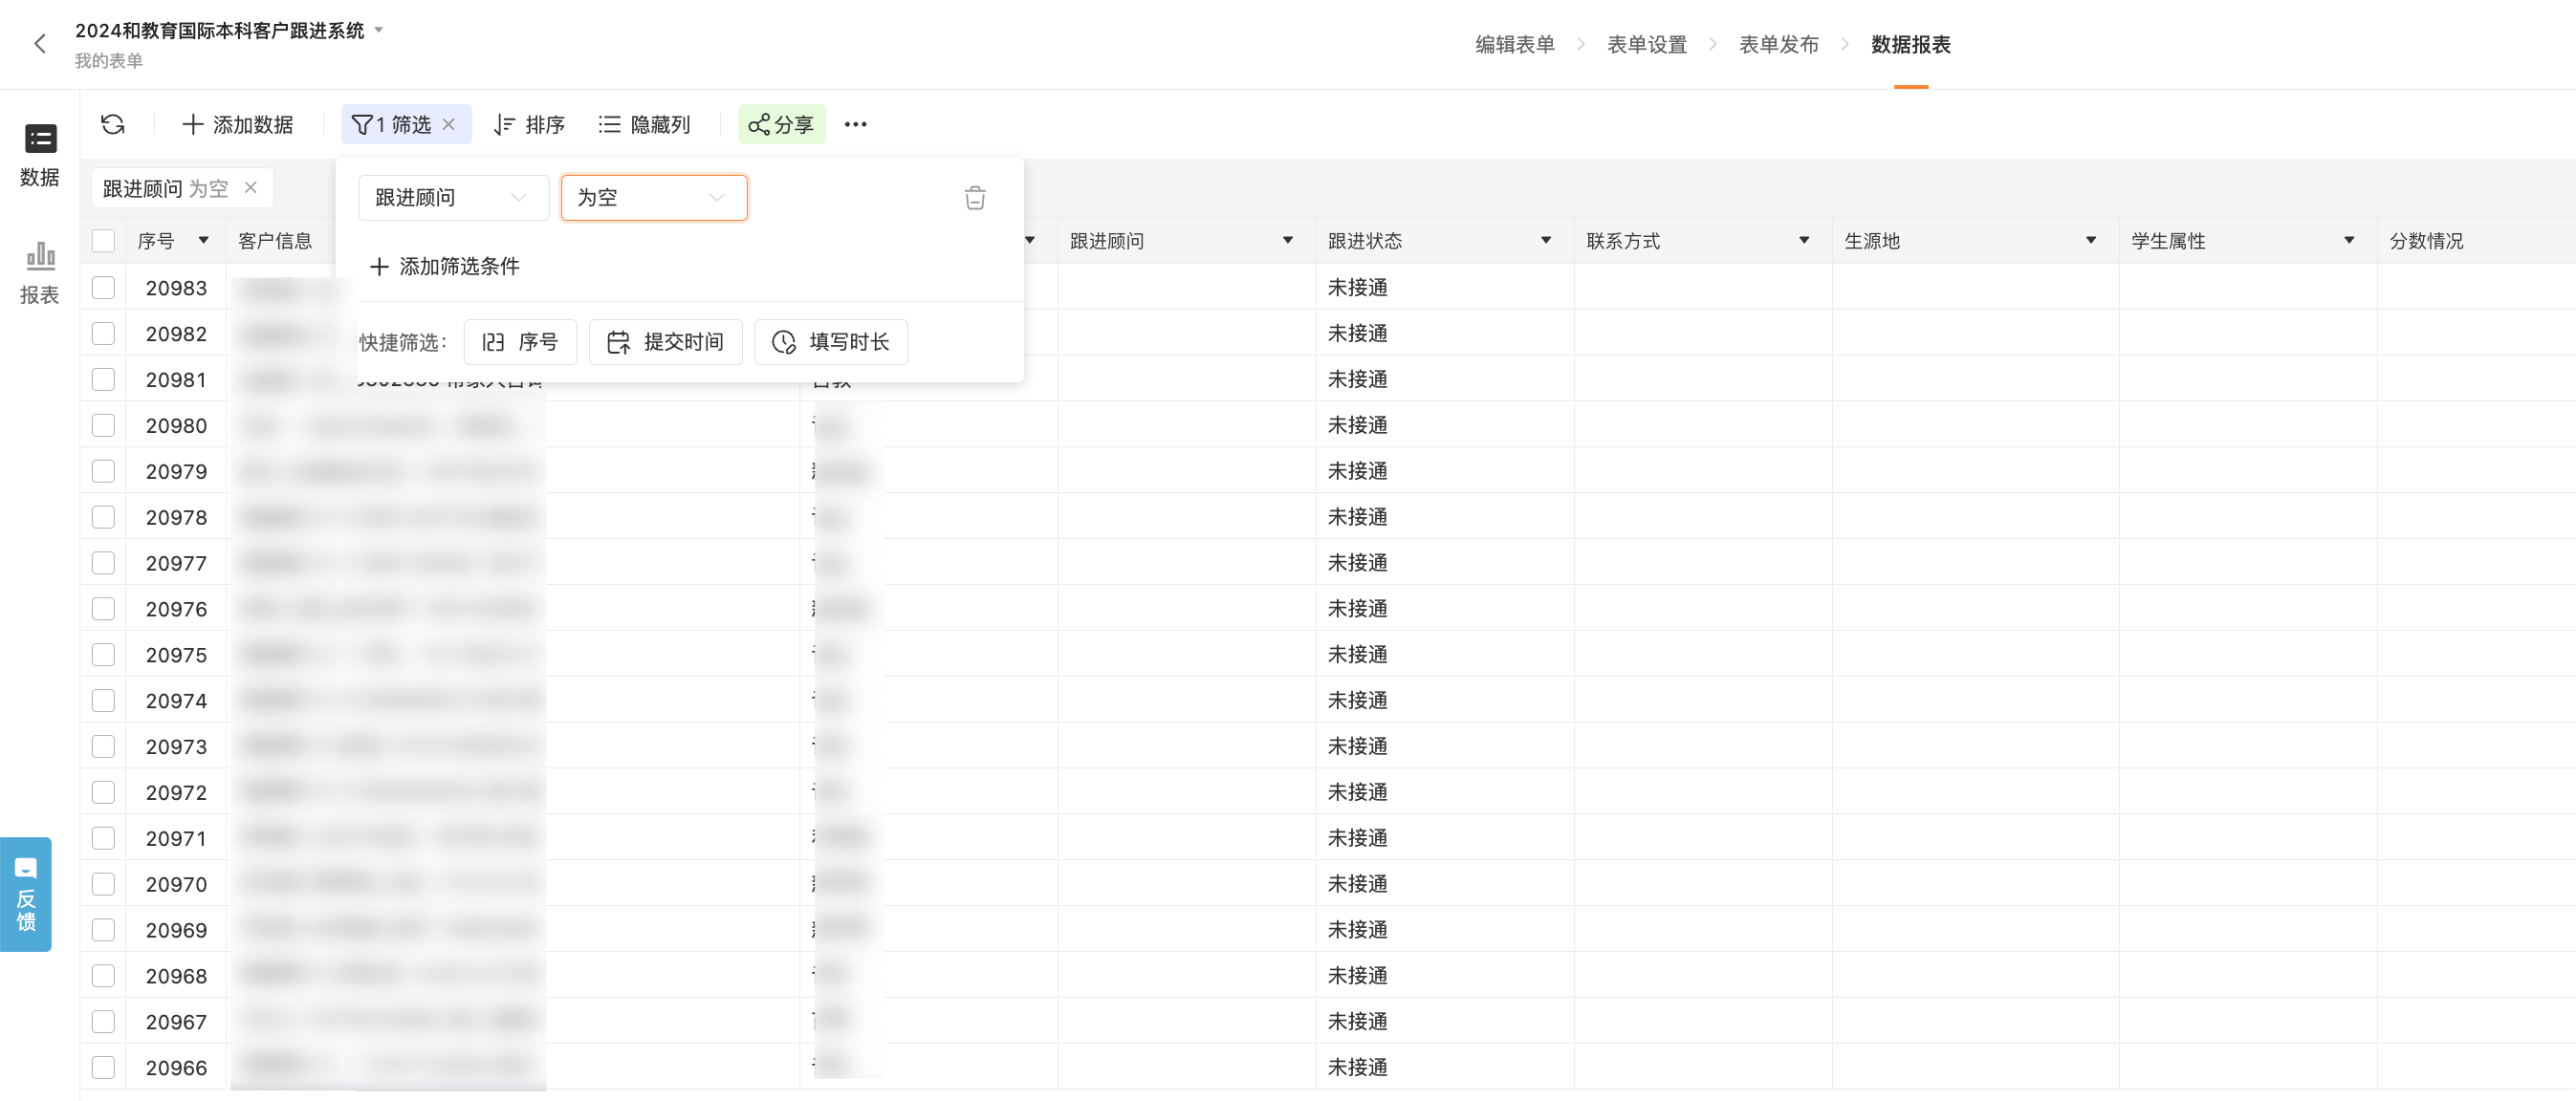2576x1101 pixels.
Task: Expand the form title dropdown arrow
Action: pyautogui.click(x=379, y=30)
